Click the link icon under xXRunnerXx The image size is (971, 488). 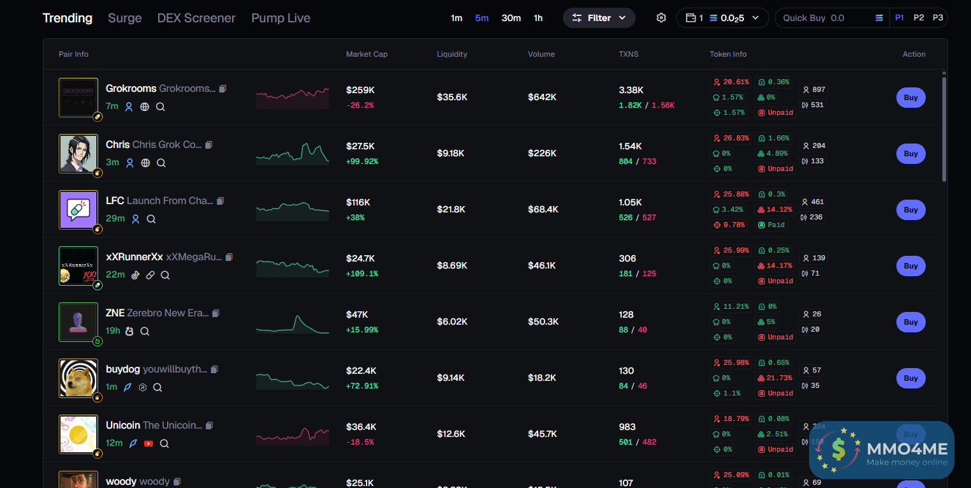click(150, 275)
